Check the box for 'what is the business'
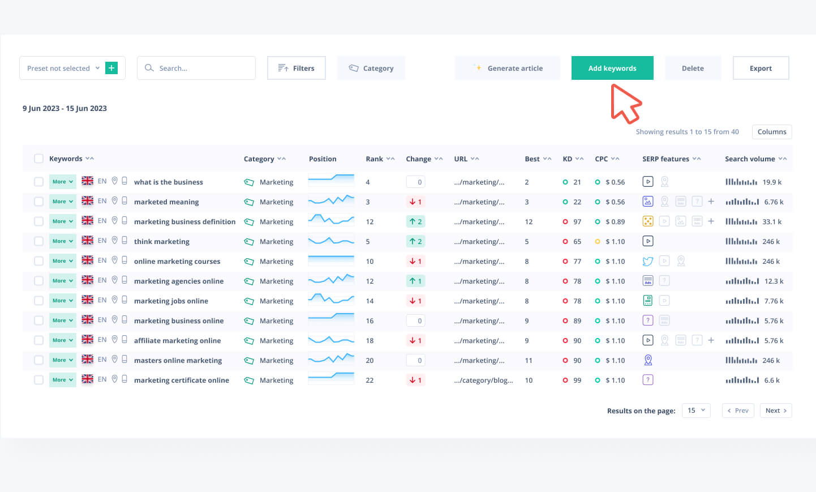 [38, 182]
